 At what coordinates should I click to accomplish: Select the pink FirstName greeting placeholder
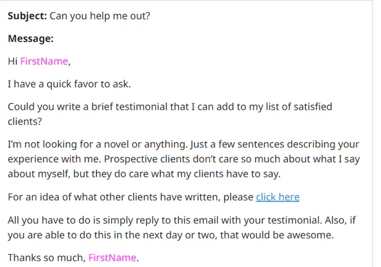pyautogui.click(x=44, y=61)
